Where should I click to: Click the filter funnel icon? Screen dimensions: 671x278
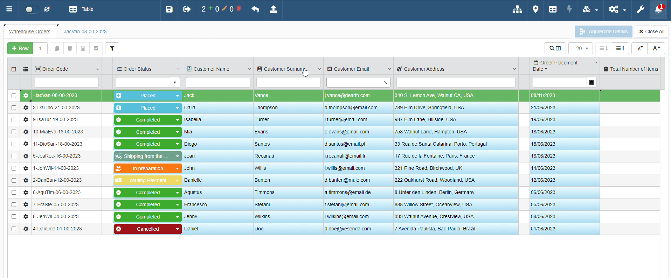(112, 48)
